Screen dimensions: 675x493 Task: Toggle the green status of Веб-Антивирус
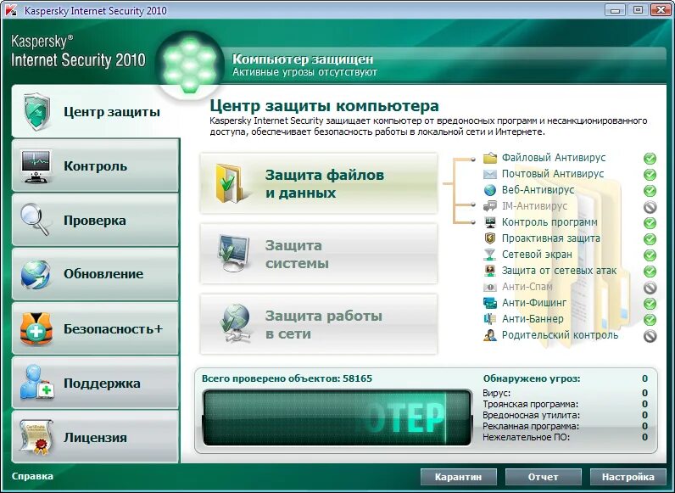click(650, 190)
